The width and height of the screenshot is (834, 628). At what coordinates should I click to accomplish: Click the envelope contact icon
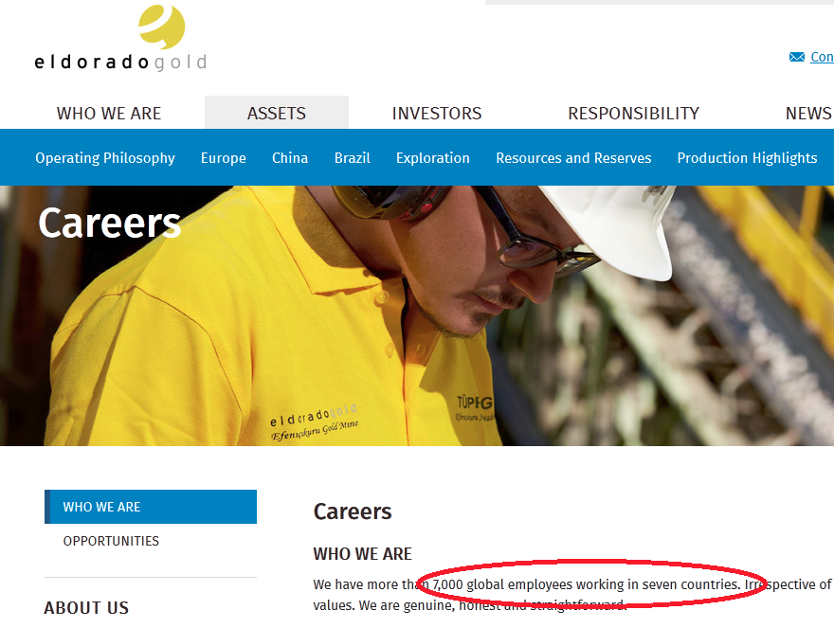(797, 57)
